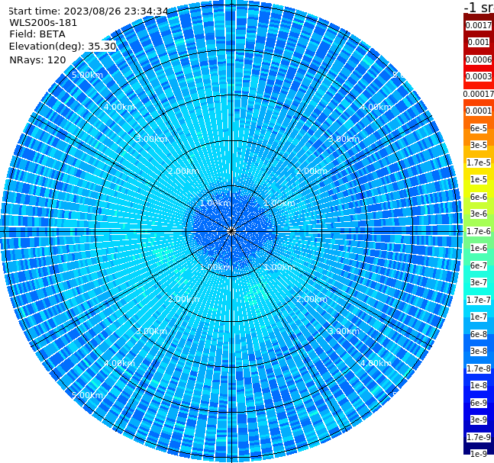Select the 1.7e-5 colorbar tick label

(479, 162)
